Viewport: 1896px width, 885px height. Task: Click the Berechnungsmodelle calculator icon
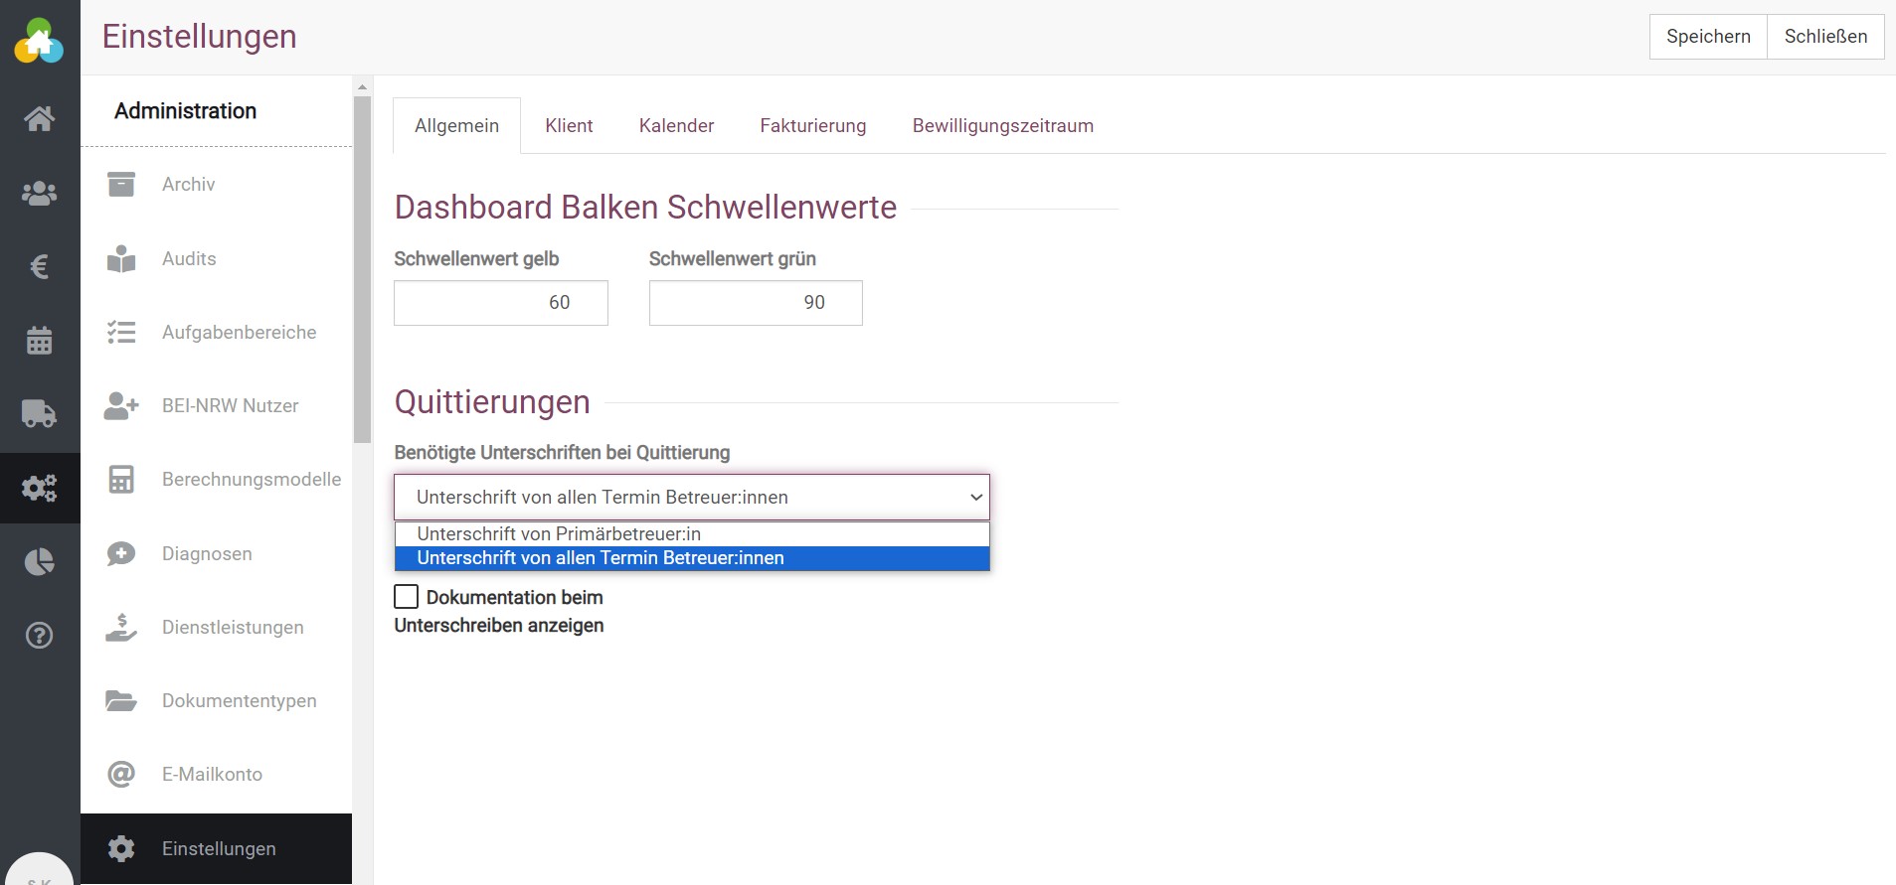(121, 480)
